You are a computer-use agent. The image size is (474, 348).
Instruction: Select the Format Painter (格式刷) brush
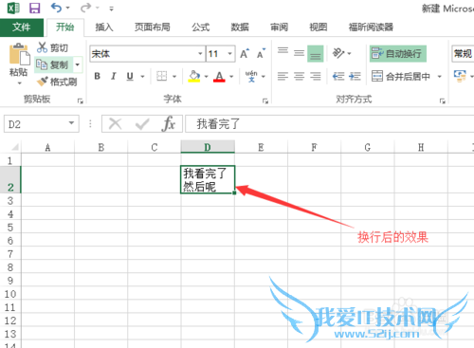point(57,82)
